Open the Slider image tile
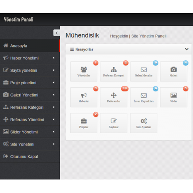Viewport: 193px width, 193px height. pyautogui.click(x=174, y=97)
